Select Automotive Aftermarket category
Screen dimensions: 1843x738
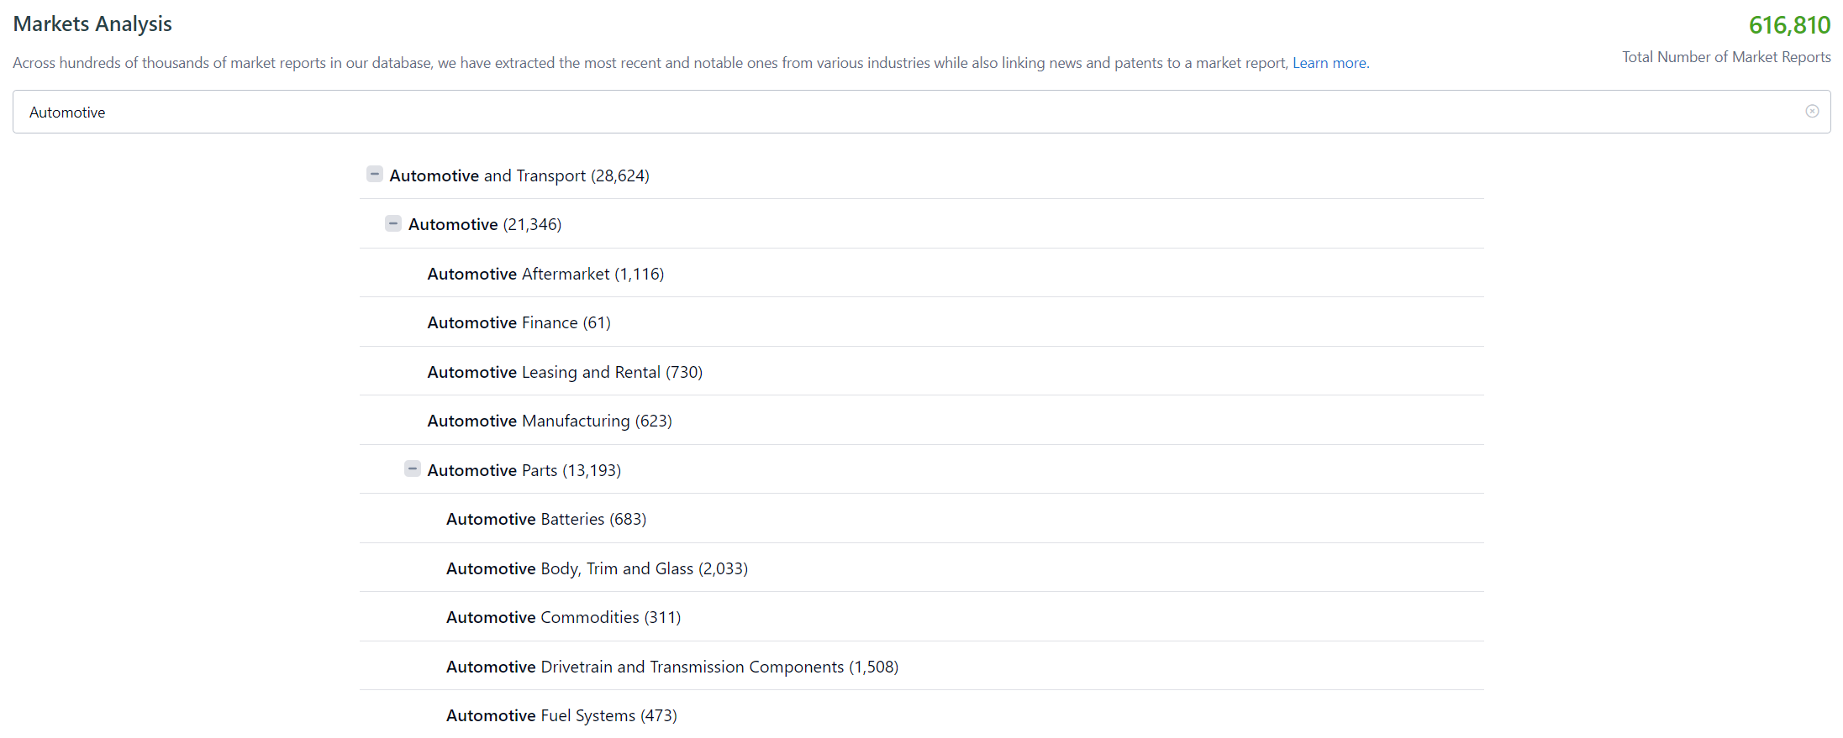[545, 274]
